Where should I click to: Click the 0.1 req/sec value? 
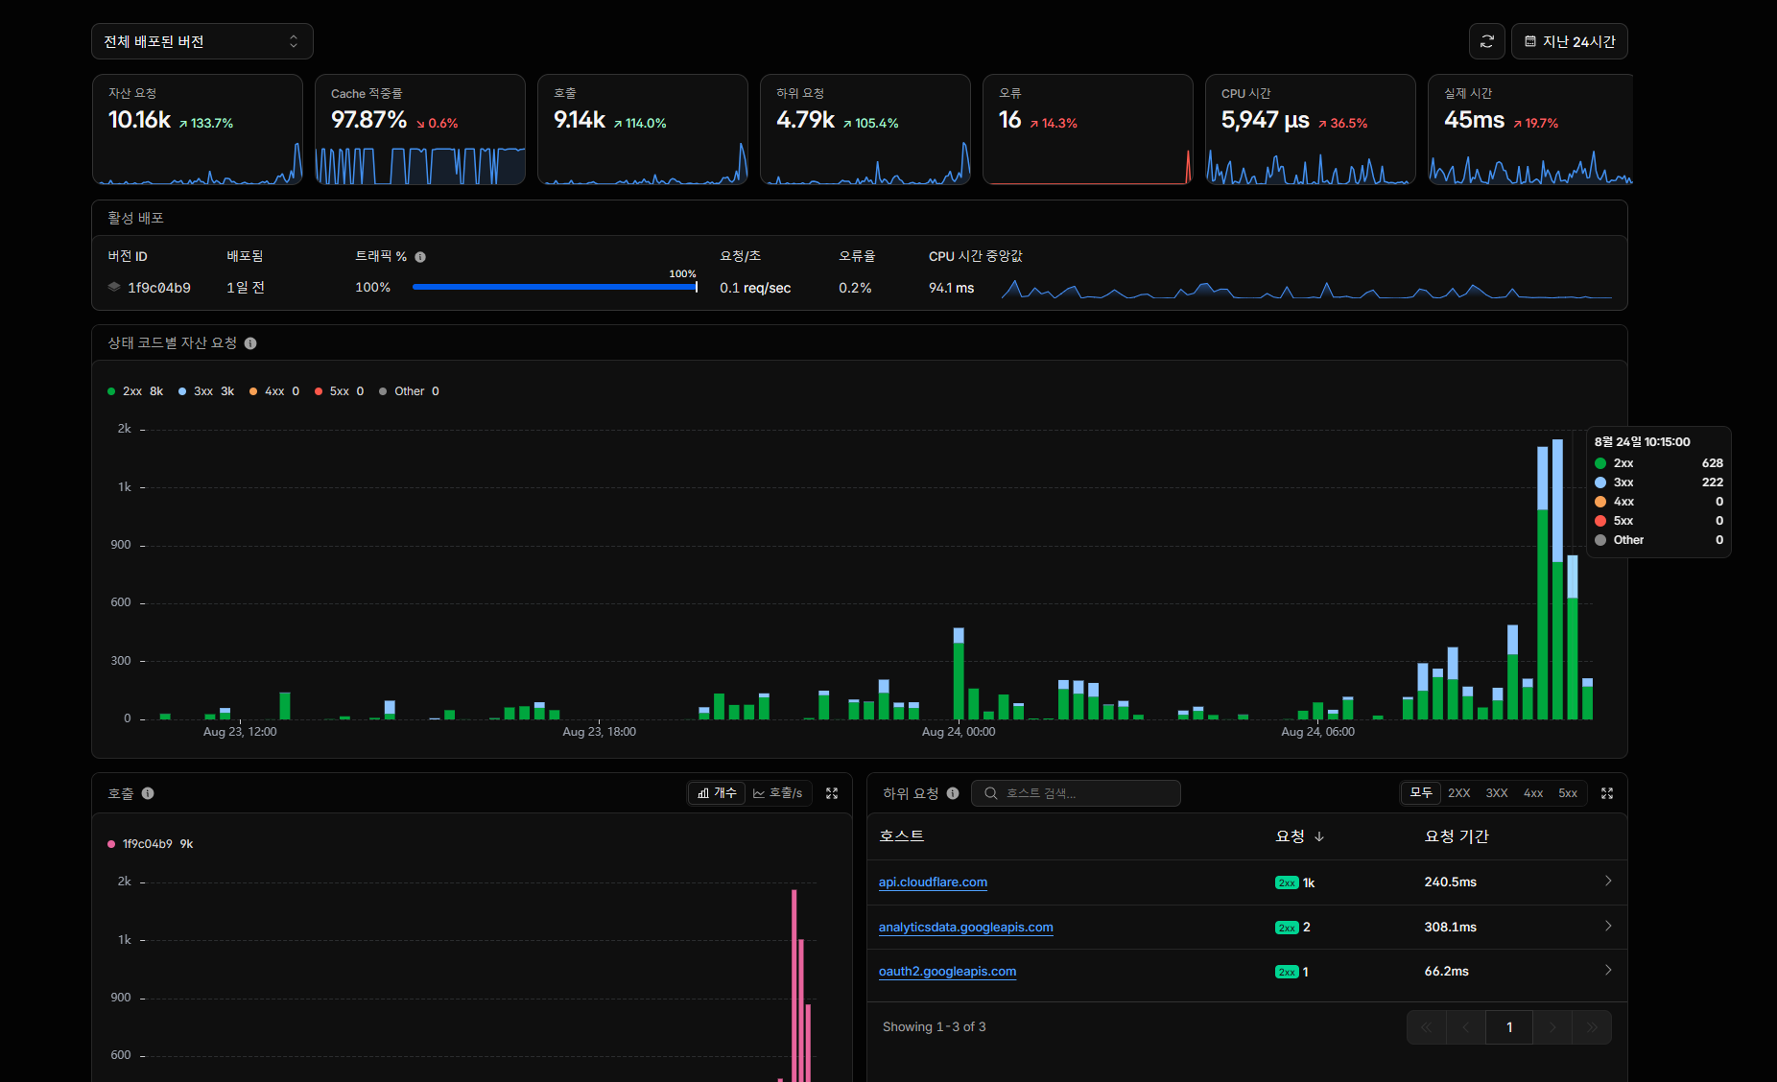(x=755, y=288)
